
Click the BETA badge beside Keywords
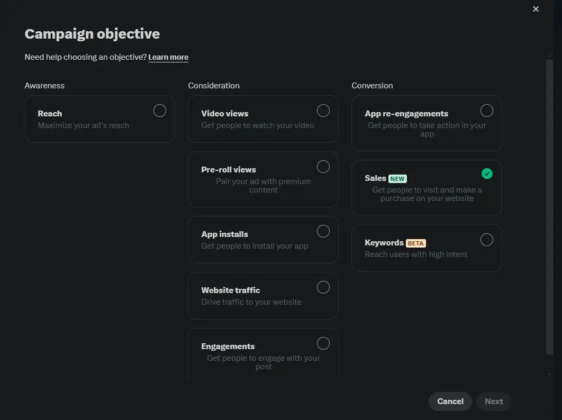(x=415, y=243)
